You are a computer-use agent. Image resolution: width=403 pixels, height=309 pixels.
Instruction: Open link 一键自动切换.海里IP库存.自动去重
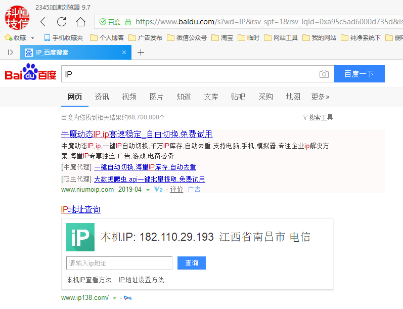[x=145, y=167]
